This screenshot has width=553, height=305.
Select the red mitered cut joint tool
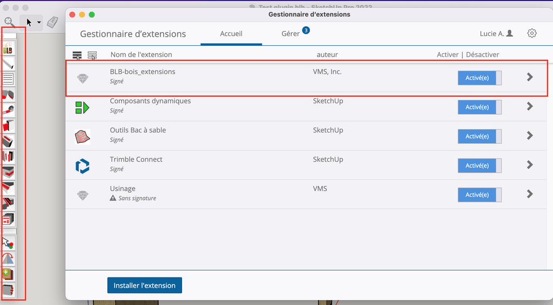coord(8,95)
